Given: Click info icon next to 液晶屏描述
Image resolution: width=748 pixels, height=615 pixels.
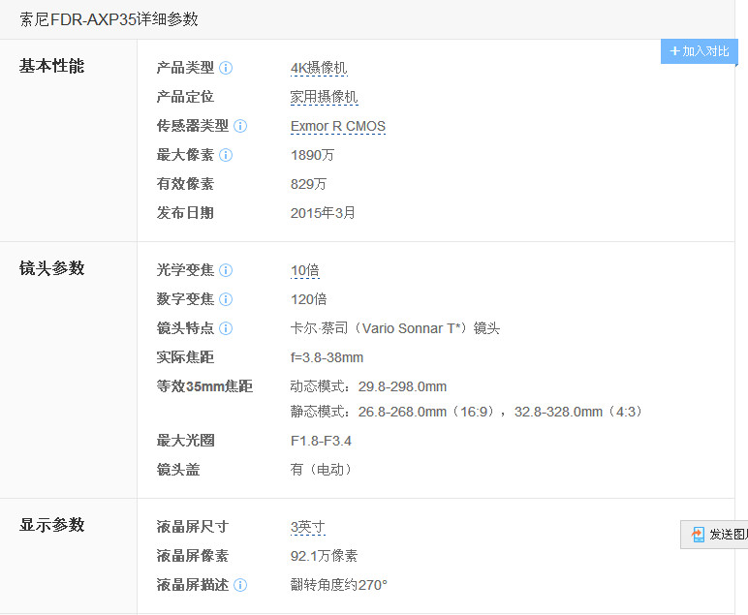Looking at the screenshot, I should coord(240,585).
